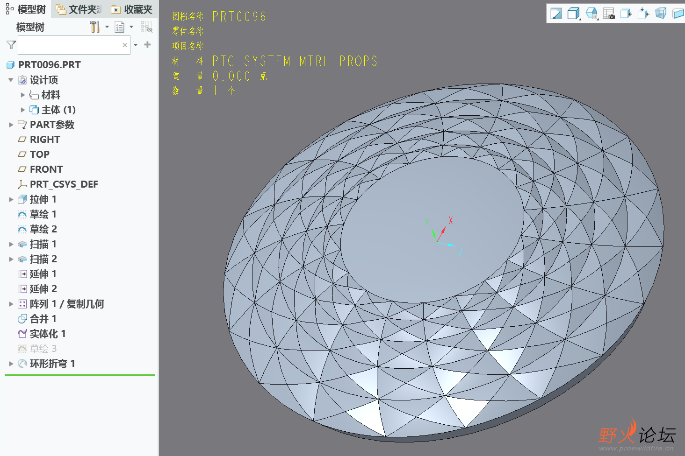Click the funnel filter icon
The width and height of the screenshot is (685, 456).
point(11,45)
